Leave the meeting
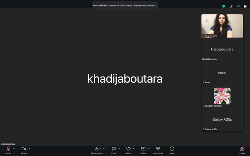The width and height of the screenshot is (250, 156). pos(242,150)
